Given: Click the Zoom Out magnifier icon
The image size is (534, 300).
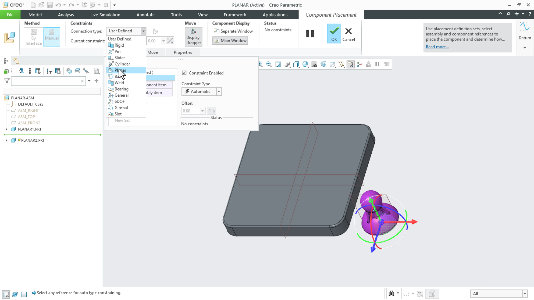Looking at the screenshot, I should (x=269, y=64).
